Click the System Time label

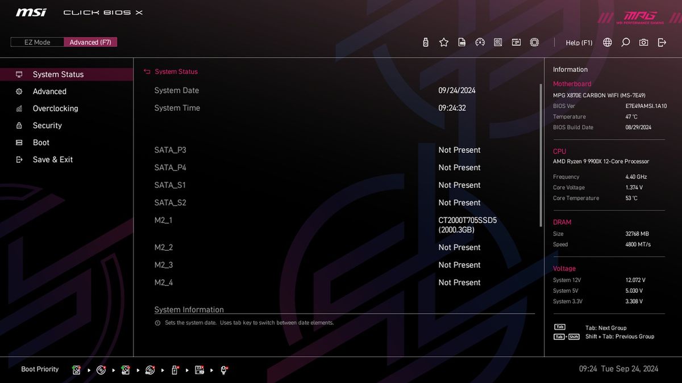point(177,108)
